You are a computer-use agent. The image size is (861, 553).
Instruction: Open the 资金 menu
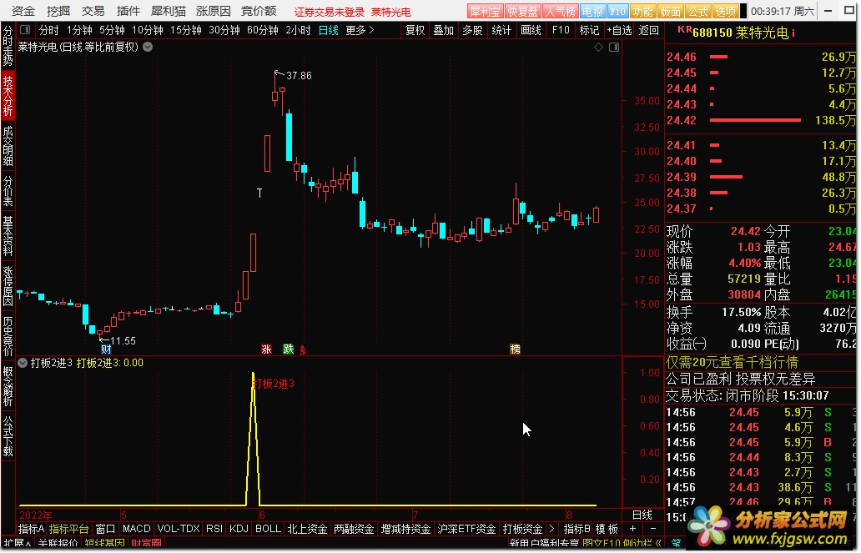pos(23,11)
